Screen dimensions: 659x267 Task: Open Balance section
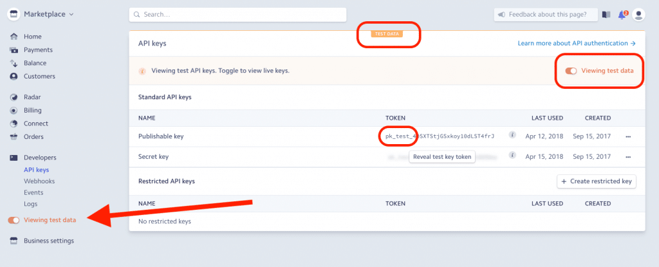coord(35,63)
